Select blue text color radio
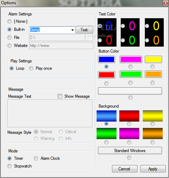 coord(100,26)
